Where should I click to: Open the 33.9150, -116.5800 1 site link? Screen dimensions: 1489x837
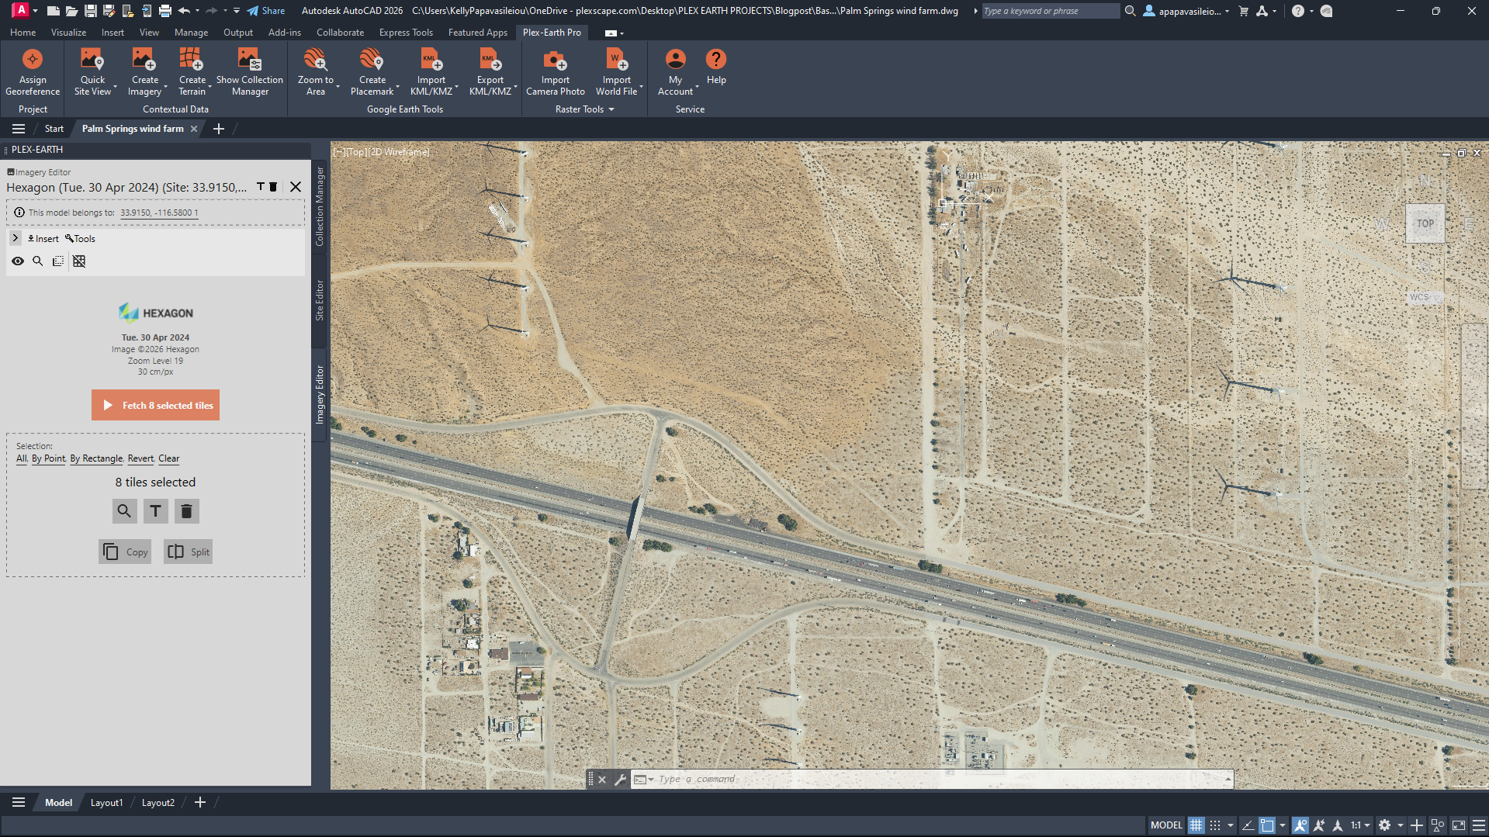[x=159, y=213]
